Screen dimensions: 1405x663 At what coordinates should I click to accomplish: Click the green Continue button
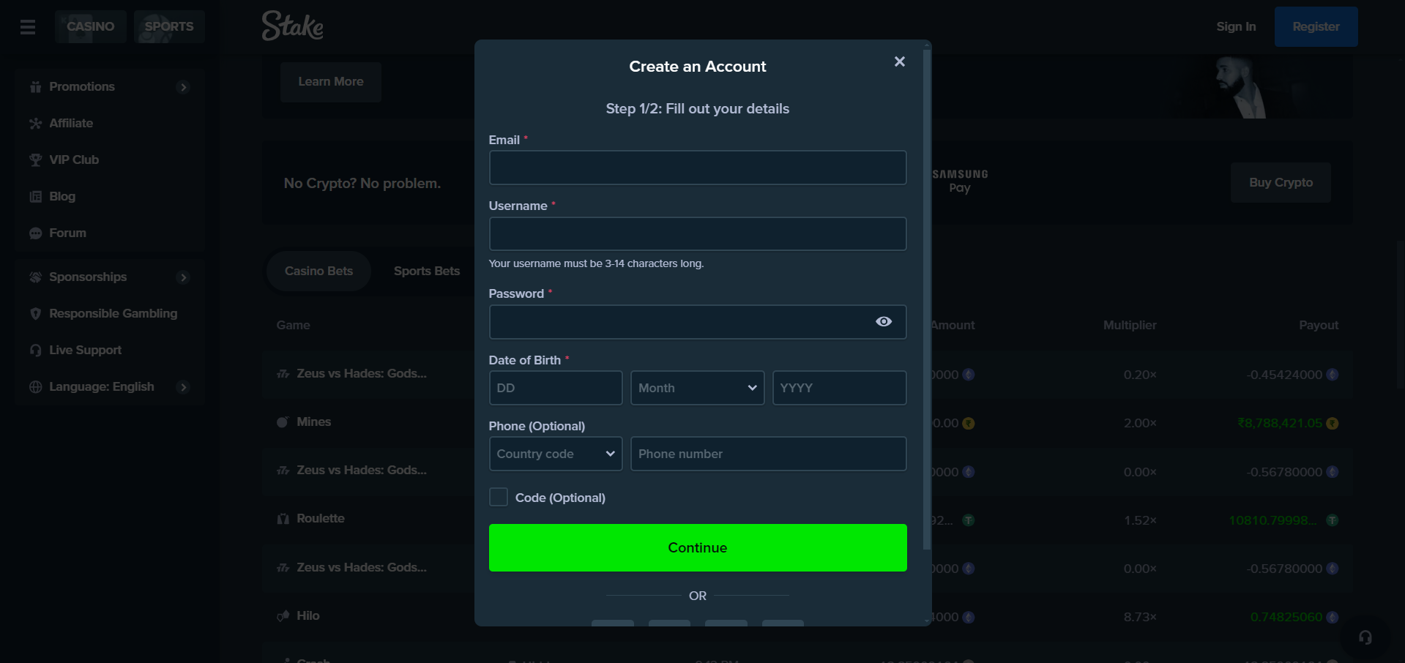(698, 547)
